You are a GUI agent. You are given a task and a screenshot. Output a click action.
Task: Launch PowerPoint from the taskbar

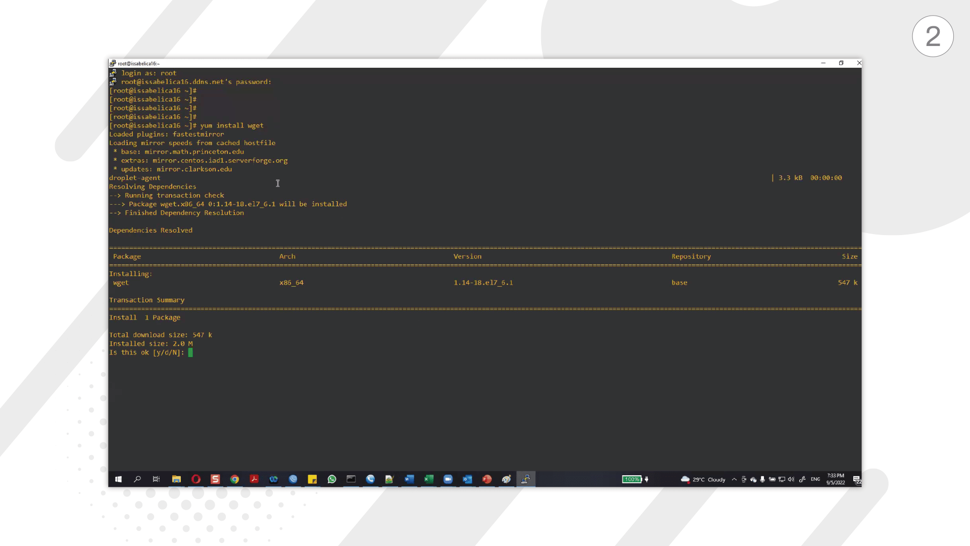487,479
